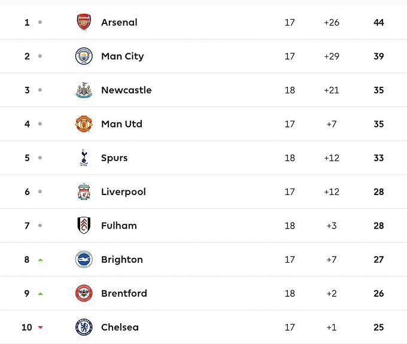The image size is (407, 344).
Task: Click Chelsea's red down-arrow indicator
Action: coord(40,327)
